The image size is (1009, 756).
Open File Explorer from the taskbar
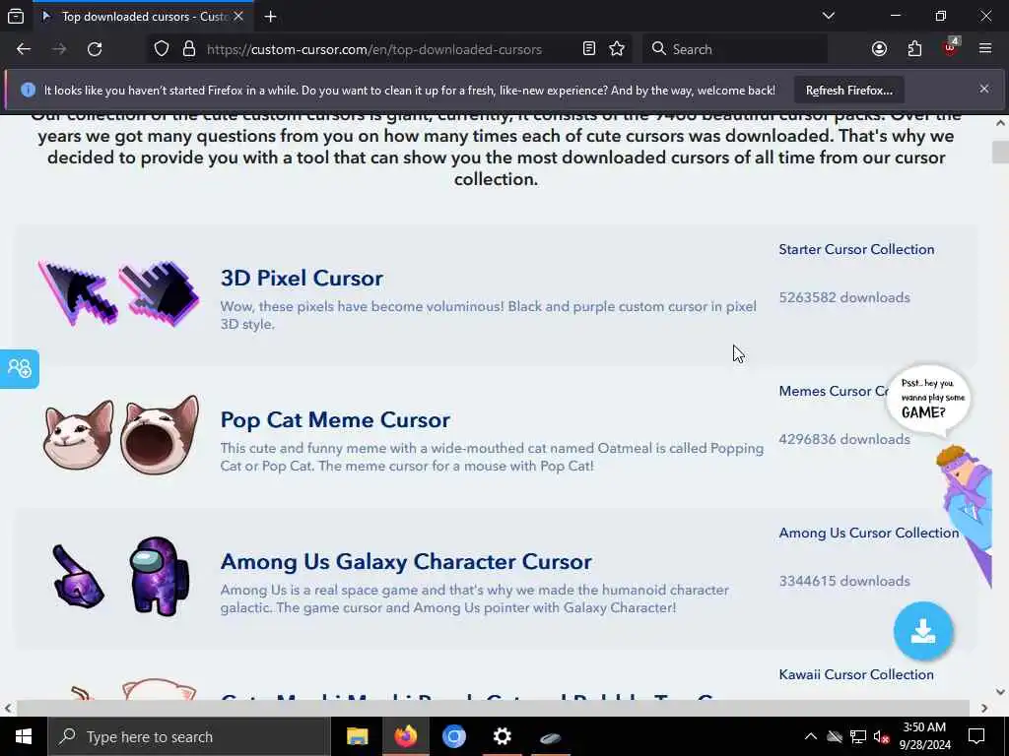(x=357, y=736)
